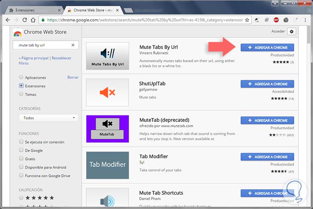Add Mute Tabs By Url to Chrome
The image size is (313, 209).
(x=267, y=48)
